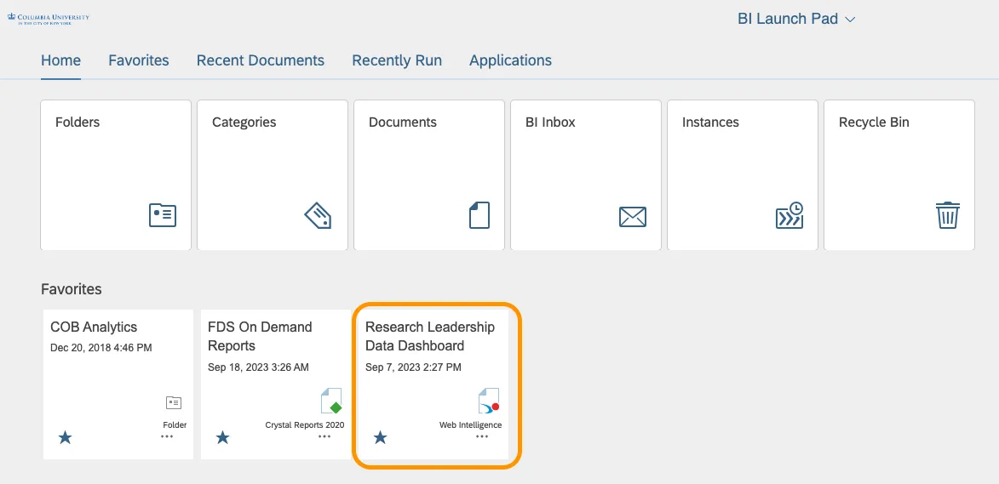Open the BI Inbox envelope icon
Image resolution: width=999 pixels, height=484 pixels.
[633, 217]
